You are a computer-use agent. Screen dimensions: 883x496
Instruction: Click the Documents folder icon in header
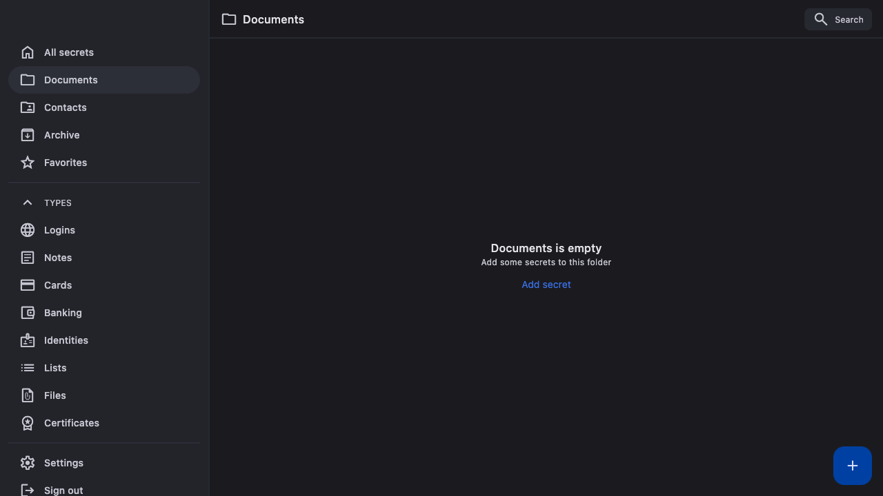tap(229, 19)
